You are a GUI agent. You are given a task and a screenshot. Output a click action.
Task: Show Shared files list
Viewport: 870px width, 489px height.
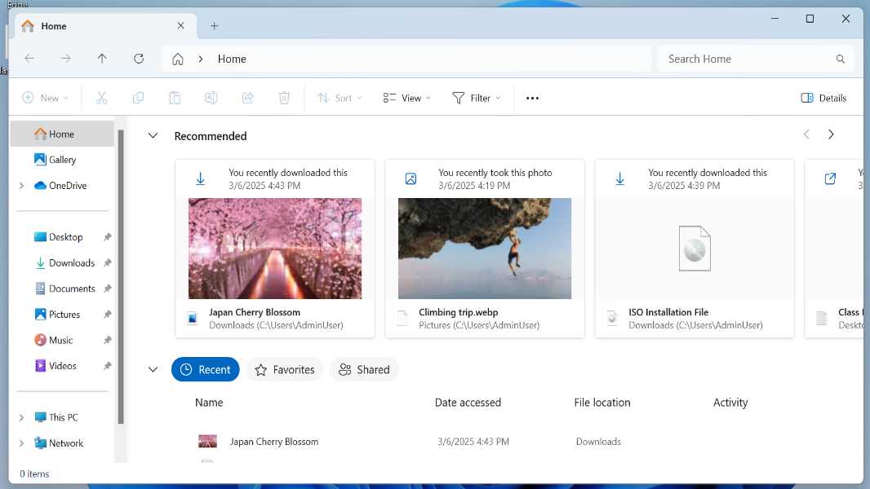(x=364, y=369)
